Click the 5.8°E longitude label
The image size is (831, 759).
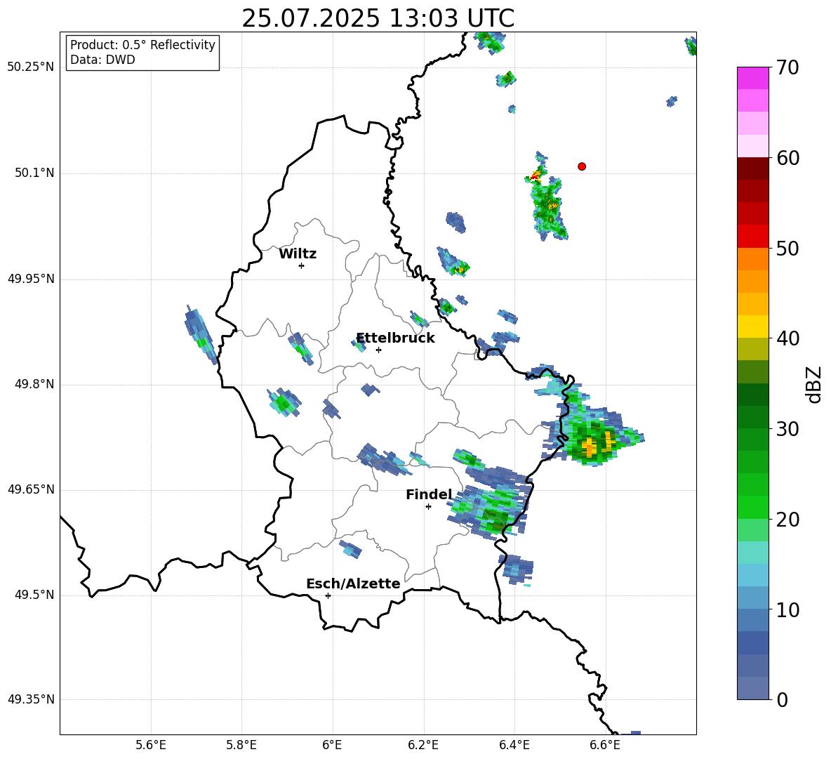pos(241,745)
